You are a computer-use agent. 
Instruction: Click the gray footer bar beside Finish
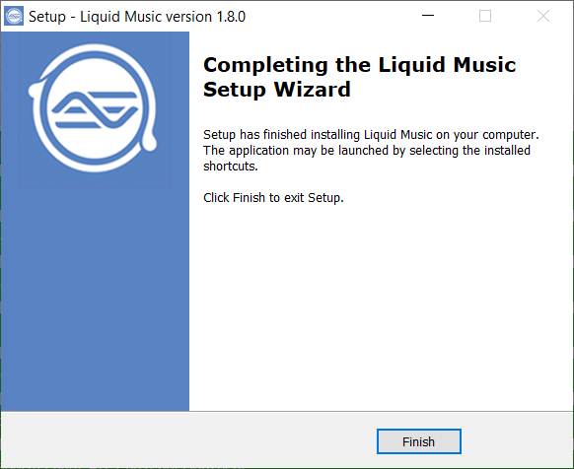click(188, 440)
